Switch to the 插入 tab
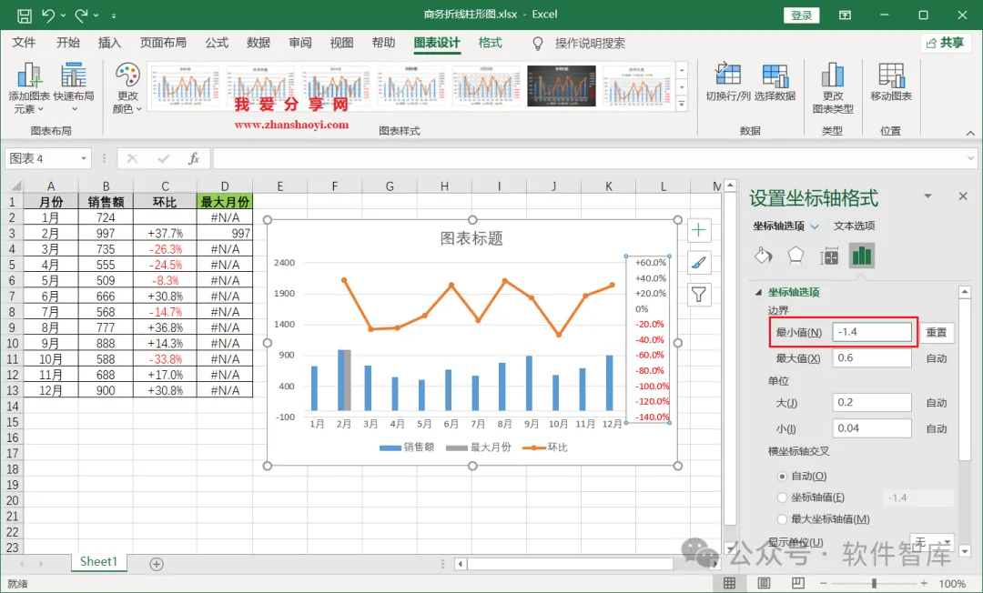This screenshot has height=593, width=983. click(x=110, y=43)
